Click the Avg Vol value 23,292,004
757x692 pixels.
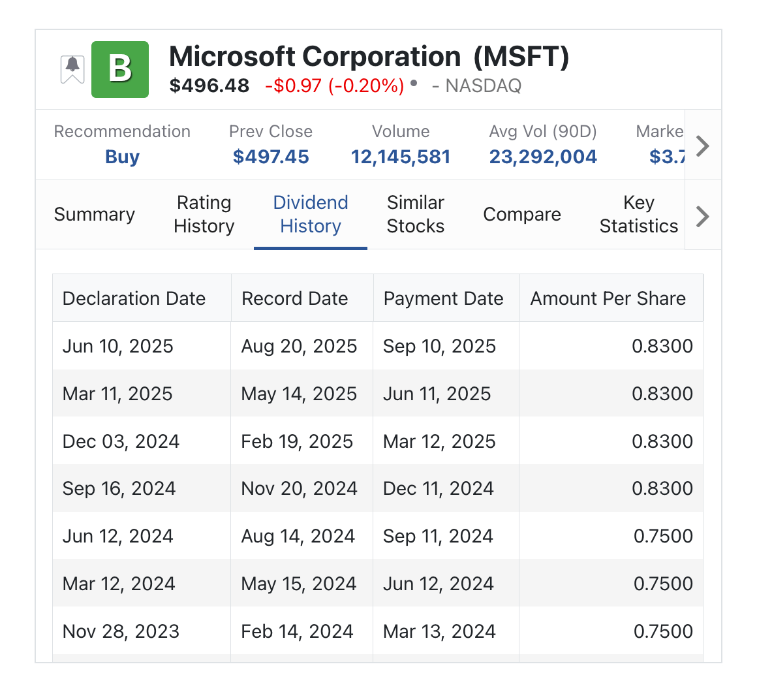543,157
